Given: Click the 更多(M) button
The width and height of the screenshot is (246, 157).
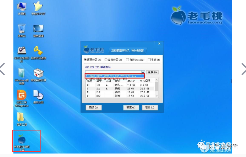Looking at the screenshot, I should [152, 72].
